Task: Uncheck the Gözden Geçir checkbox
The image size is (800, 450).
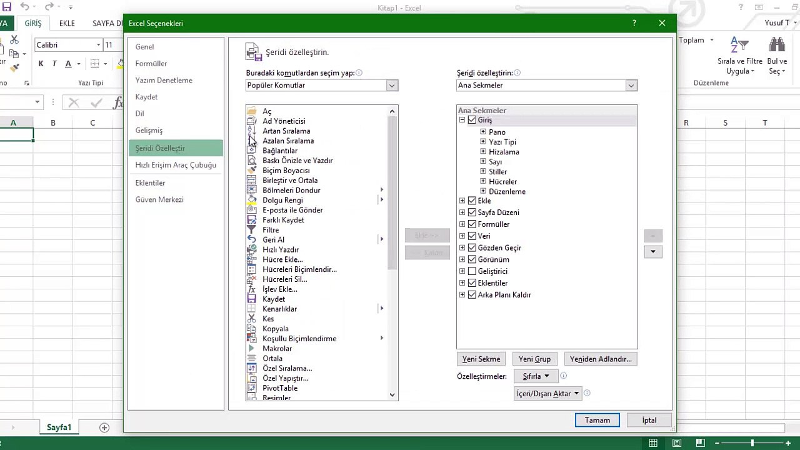Action: click(x=472, y=248)
